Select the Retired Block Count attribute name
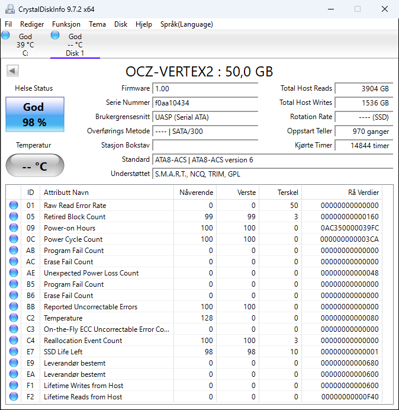The image size is (399, 410). tap(75, 217)
